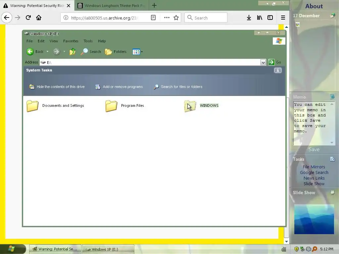Click the Firefox search box
This screenshot has height=254, width=339.
click(206, 18)
